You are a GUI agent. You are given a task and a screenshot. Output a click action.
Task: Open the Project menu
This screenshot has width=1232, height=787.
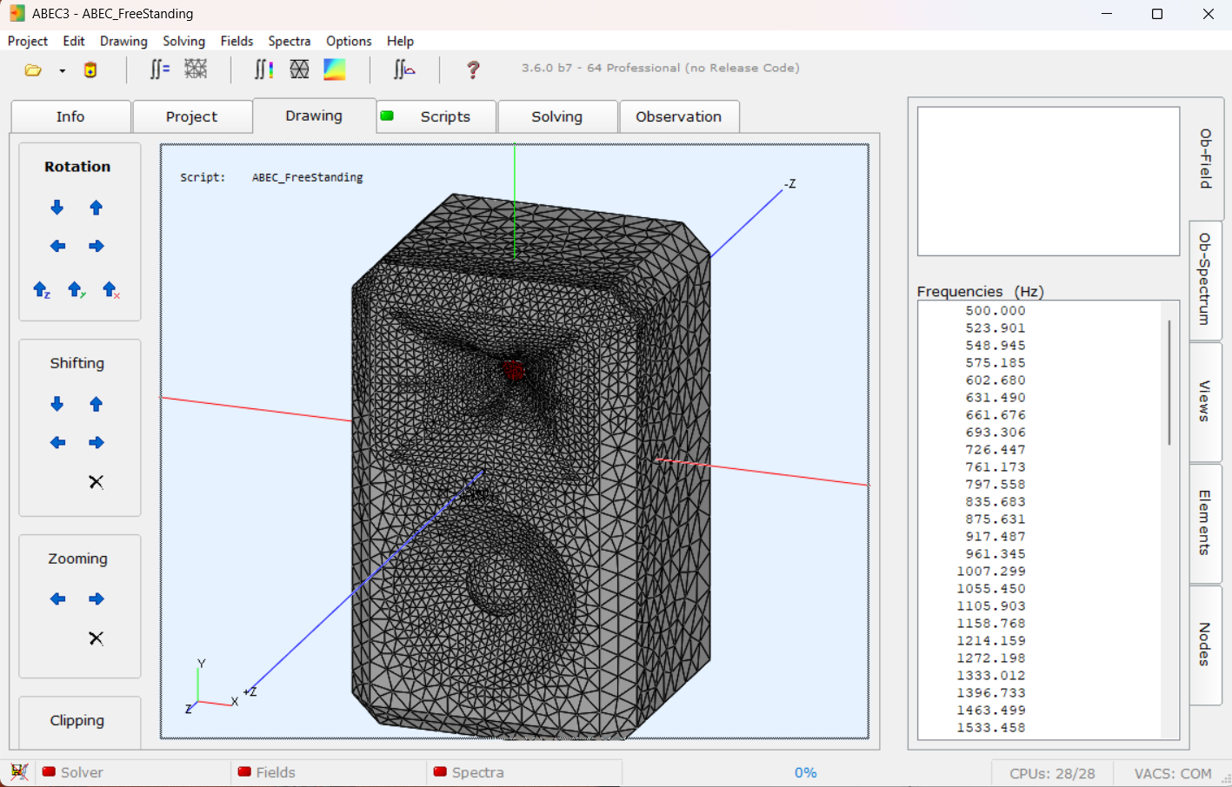[28, 41]
